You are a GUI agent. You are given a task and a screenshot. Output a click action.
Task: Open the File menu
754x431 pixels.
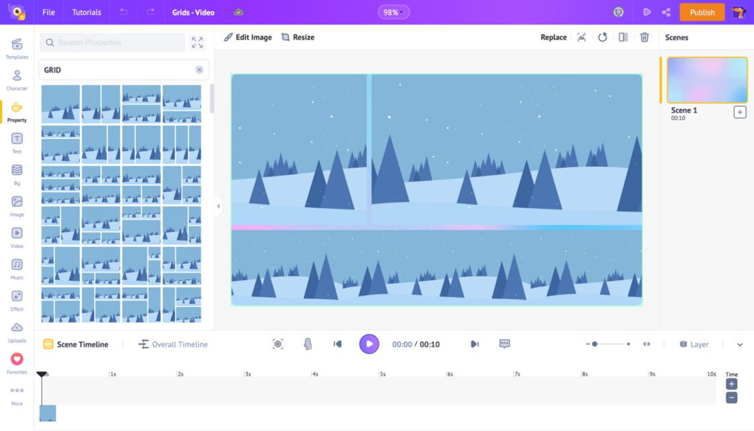[48, 11]
